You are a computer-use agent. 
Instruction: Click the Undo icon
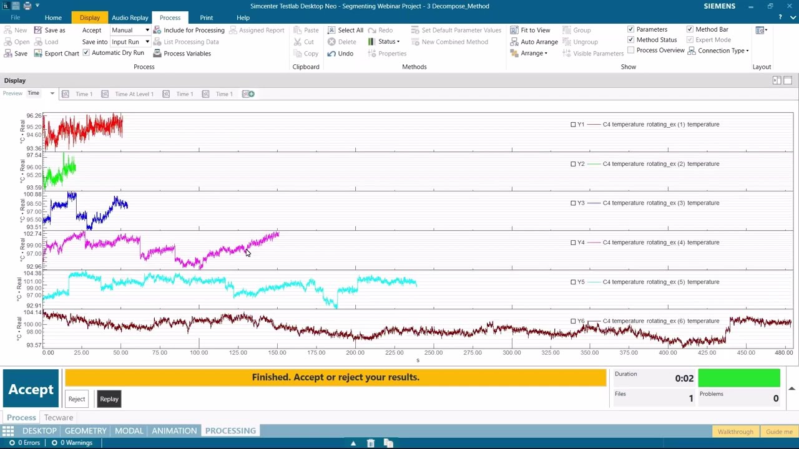(331, 54)
